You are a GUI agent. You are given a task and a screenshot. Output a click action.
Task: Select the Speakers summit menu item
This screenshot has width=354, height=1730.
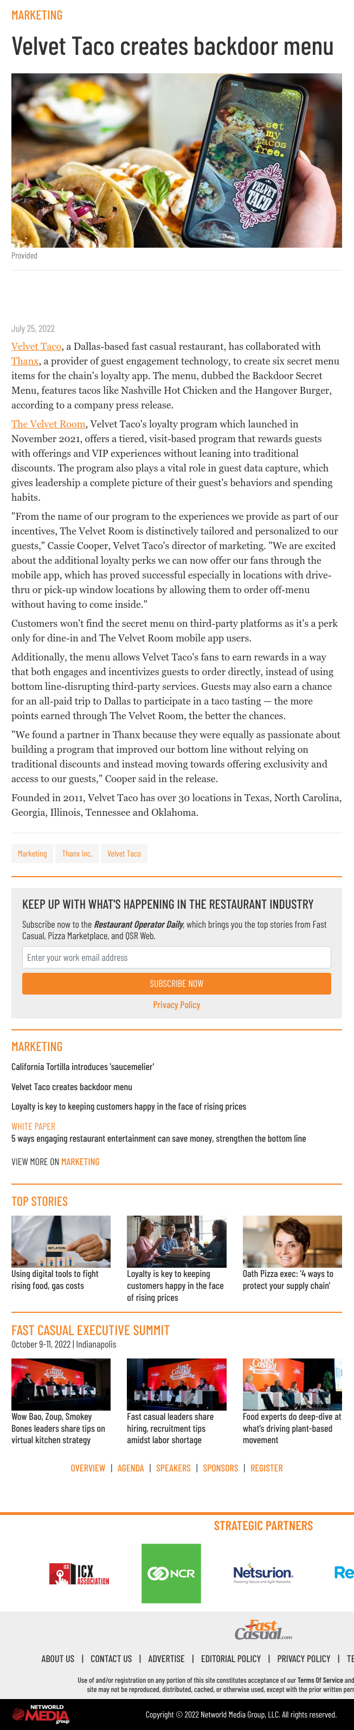point(173,1468)
